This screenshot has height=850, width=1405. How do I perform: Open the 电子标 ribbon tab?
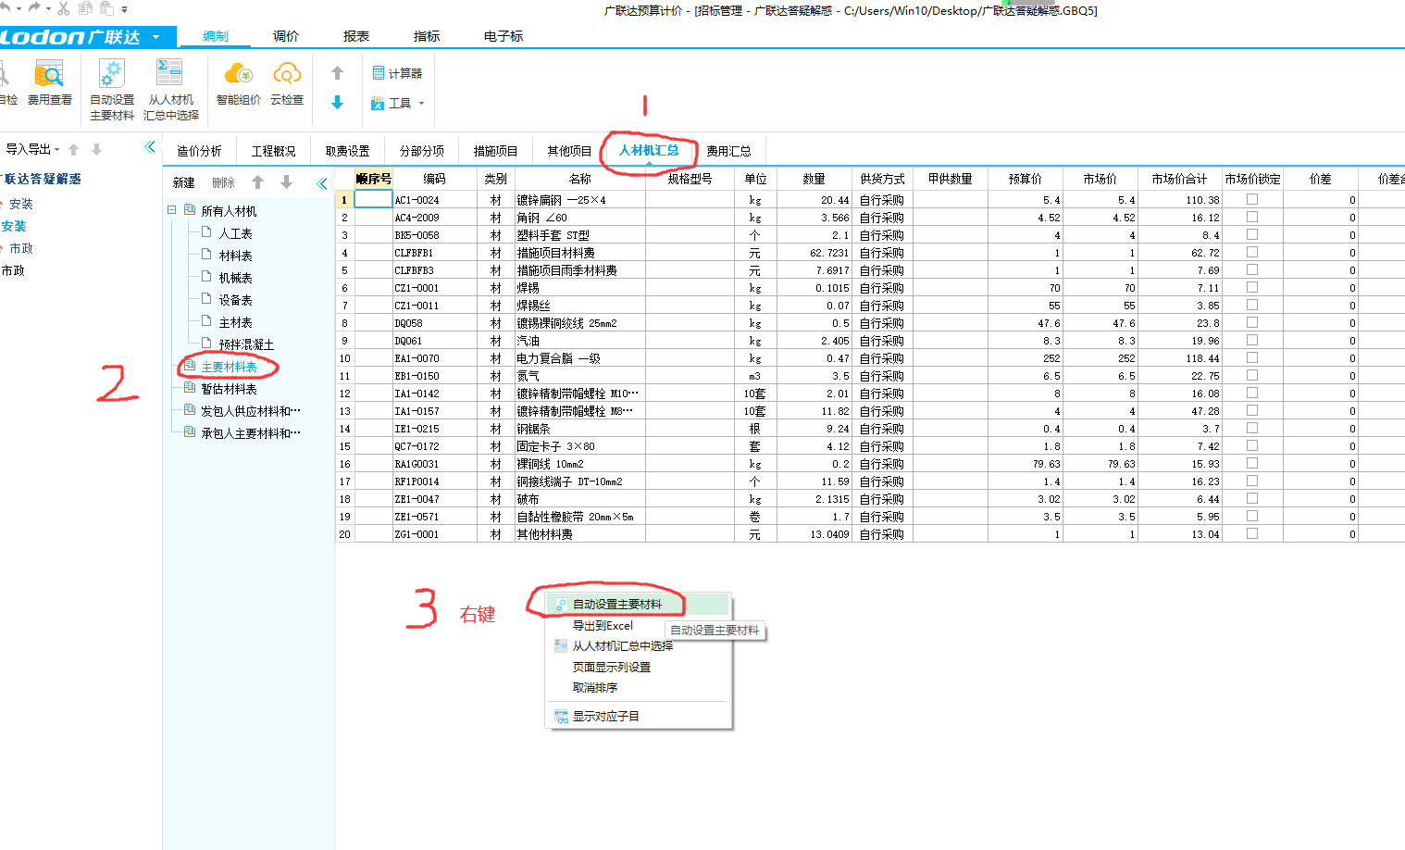pyautogui.click(x=504, y=36)
